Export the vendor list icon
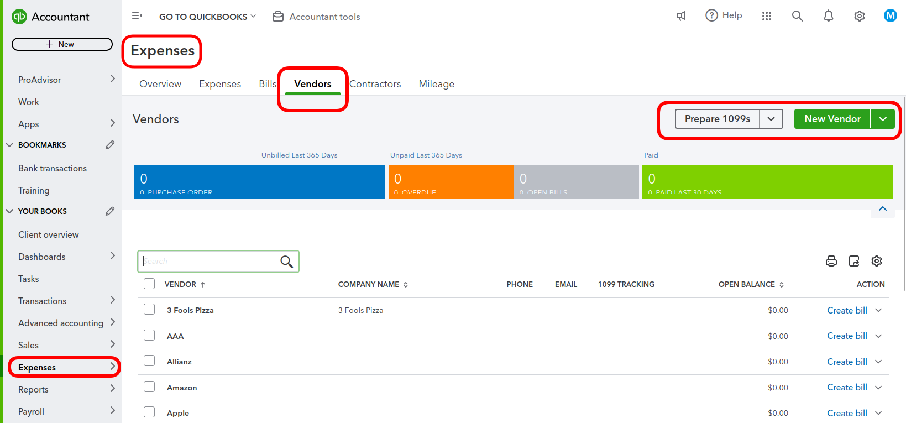 [854, 261]
